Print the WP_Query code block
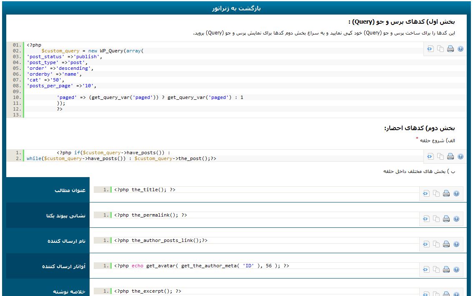The height and width of the screenshot is (296, 473). click(x=450, y=49)
